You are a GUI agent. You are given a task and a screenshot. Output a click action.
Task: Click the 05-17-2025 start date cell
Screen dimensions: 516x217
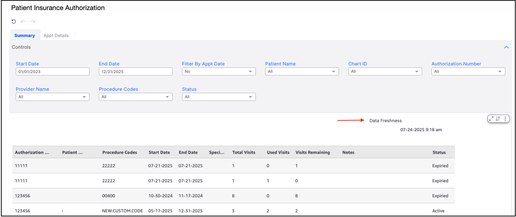[x=161, y=211]
